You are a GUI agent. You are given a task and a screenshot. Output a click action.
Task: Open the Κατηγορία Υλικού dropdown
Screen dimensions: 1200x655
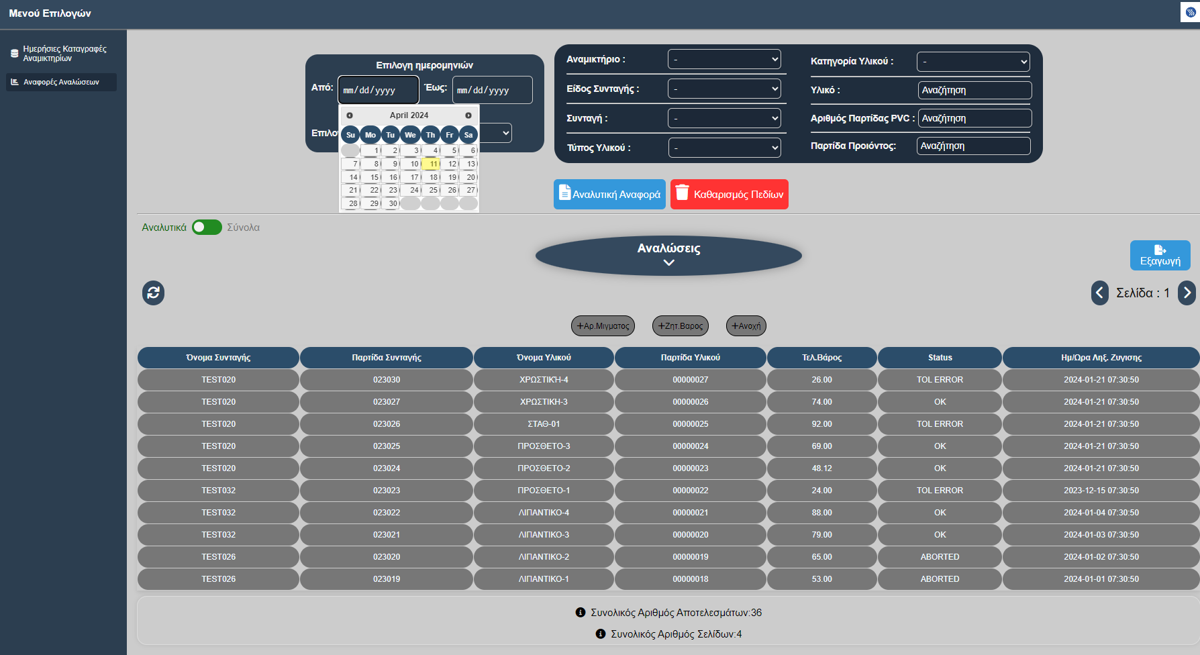[973, 62]
